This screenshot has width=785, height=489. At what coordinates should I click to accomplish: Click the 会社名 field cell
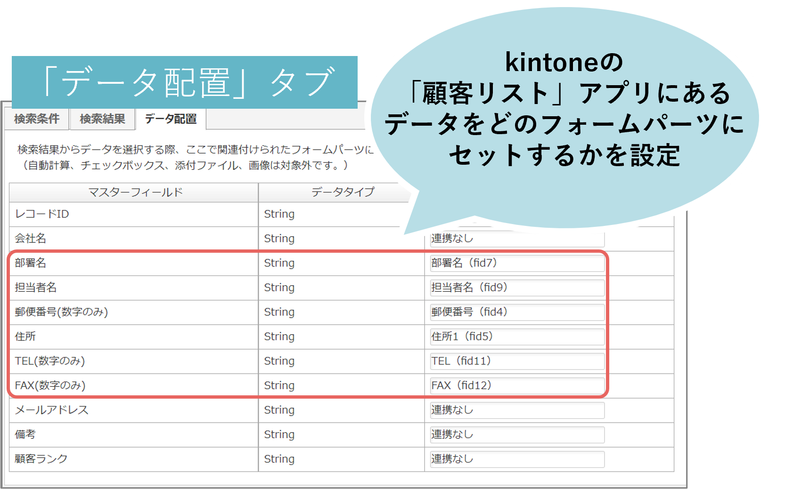coord(134,239)
